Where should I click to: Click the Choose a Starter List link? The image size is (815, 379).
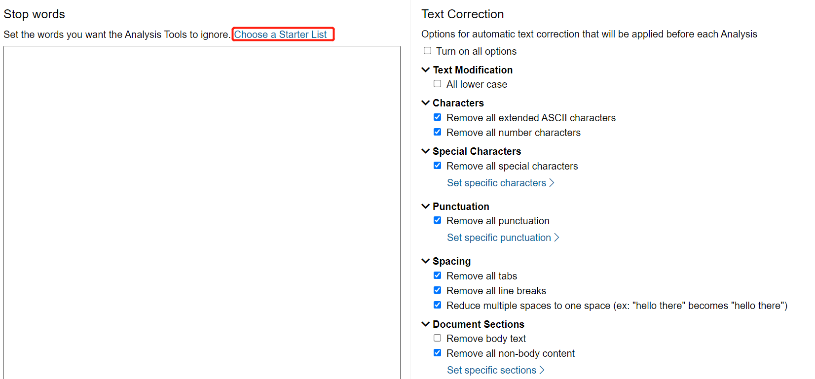point(280,34)
